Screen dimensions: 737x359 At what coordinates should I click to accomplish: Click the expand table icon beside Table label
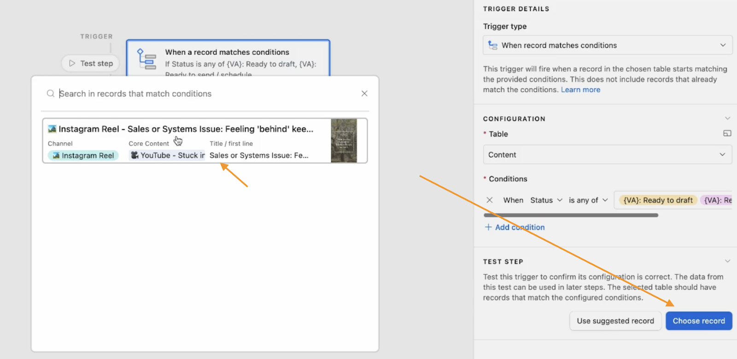(727, 133)
